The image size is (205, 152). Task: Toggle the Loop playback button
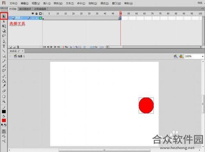pyautogui.click(x=66, y=47)
